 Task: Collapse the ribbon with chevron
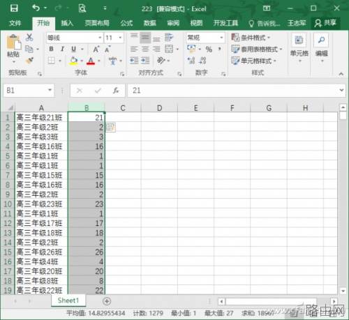pos(341,74)
